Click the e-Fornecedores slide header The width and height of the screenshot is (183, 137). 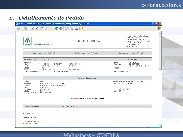pos(161,5)
